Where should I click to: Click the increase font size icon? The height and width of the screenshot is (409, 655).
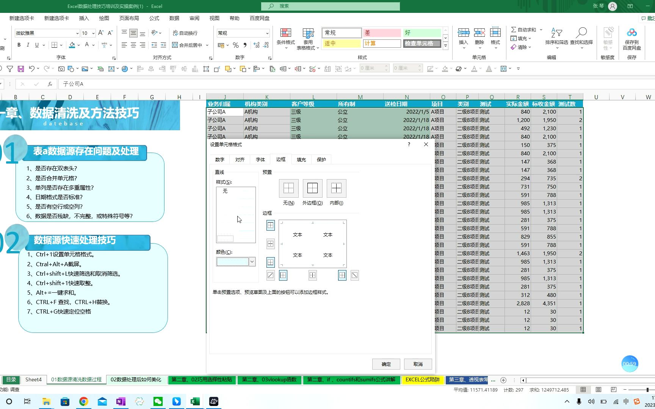[101, 33]
